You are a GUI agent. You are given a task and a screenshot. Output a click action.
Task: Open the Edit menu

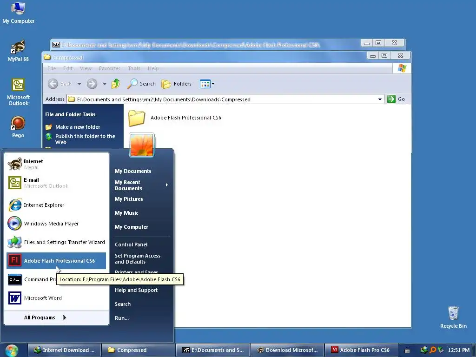(68, 68)
